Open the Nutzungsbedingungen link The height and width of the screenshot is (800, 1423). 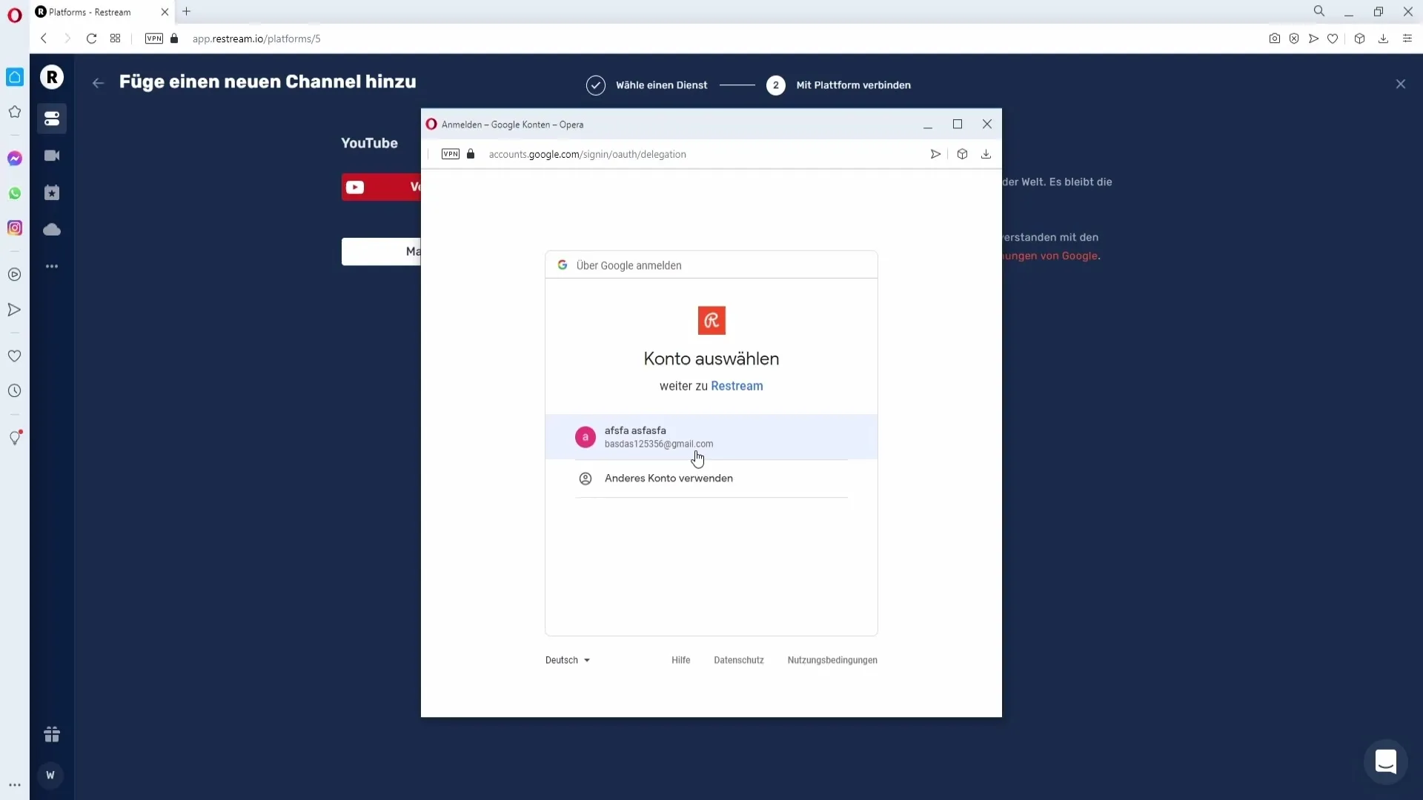coord(832,660)
